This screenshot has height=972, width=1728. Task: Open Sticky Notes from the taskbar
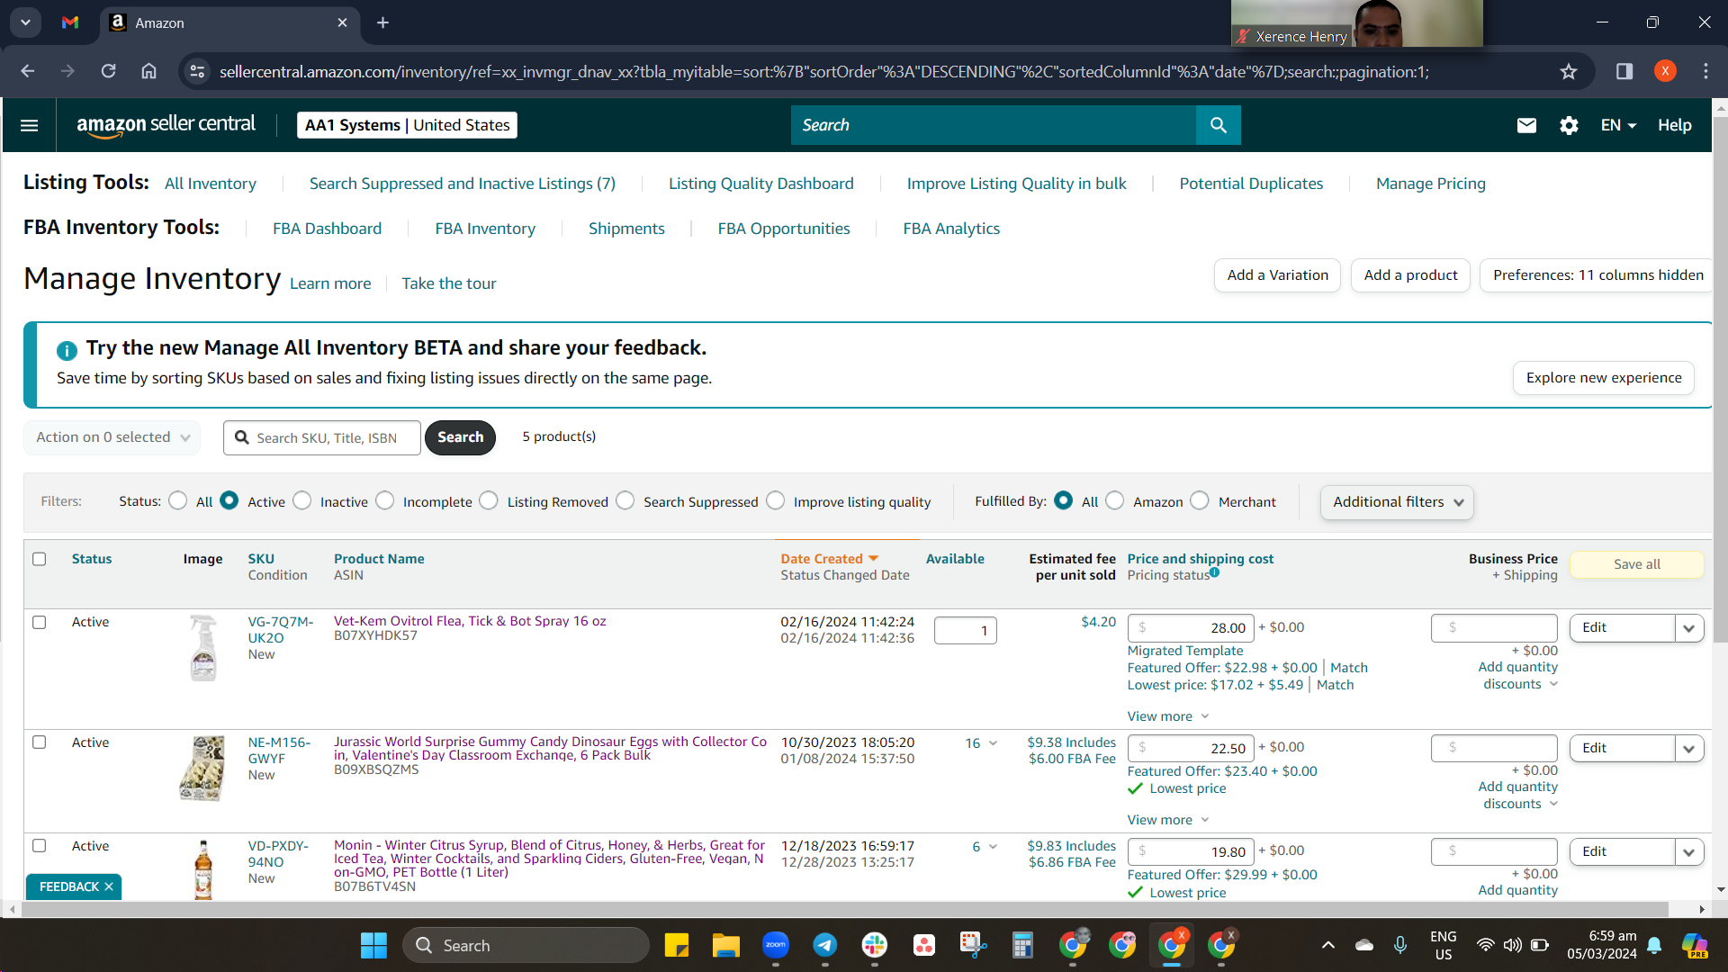click(x=677, y=945)
